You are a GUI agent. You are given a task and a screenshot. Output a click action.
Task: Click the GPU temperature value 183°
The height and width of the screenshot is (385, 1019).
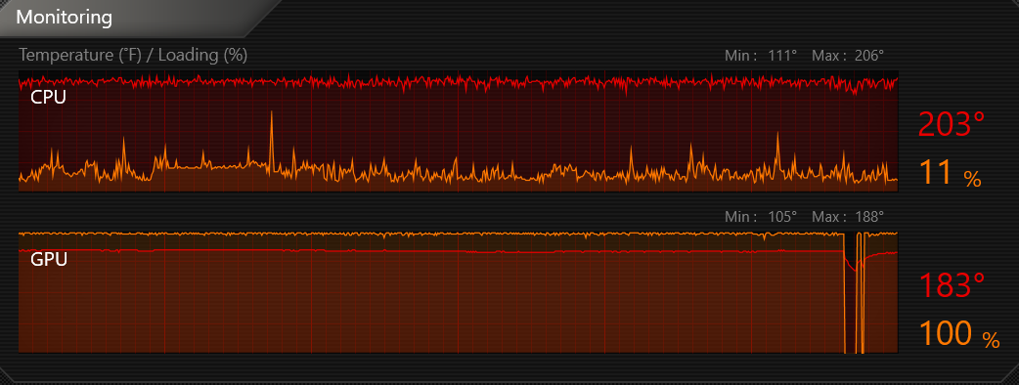[x=952, y=285]
